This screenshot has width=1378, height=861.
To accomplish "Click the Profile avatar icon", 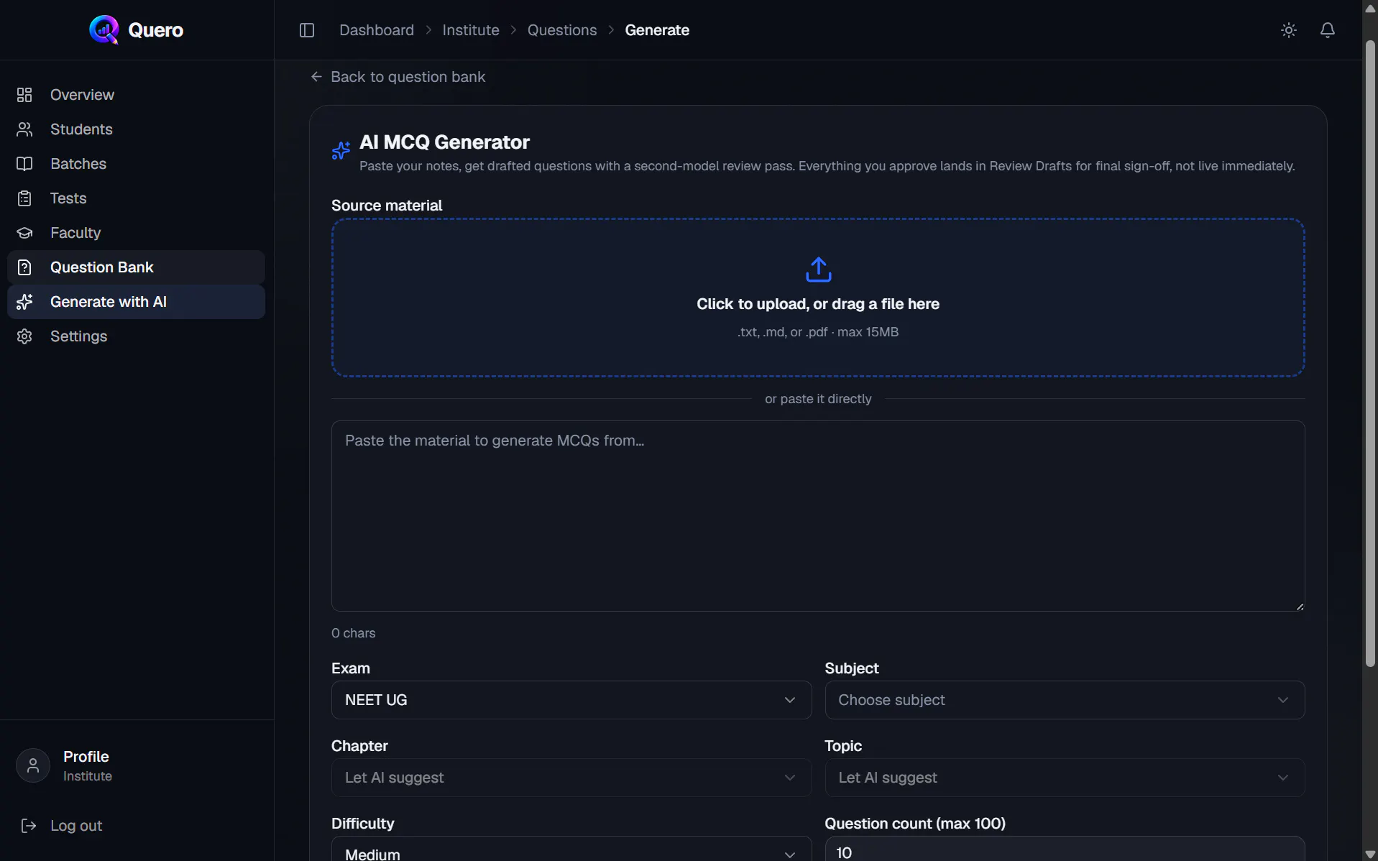I will (33, 765).
